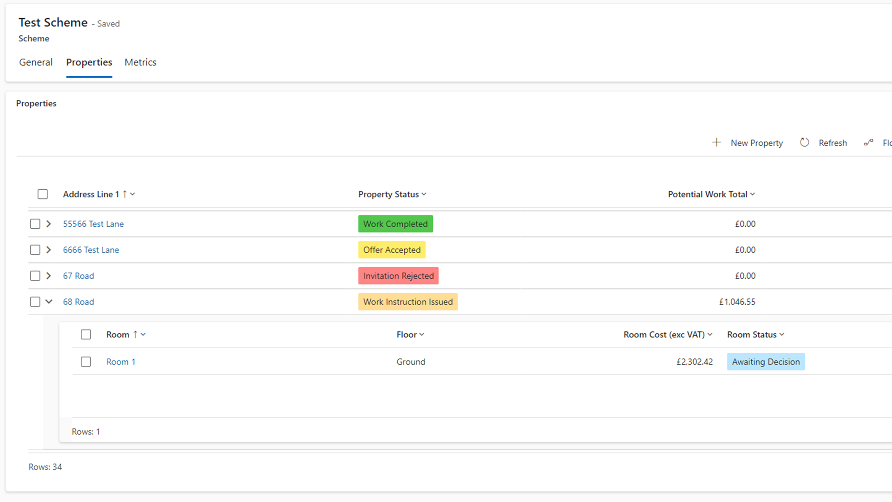
Task: Click the Test Scheme title
Action: point(53,23)
